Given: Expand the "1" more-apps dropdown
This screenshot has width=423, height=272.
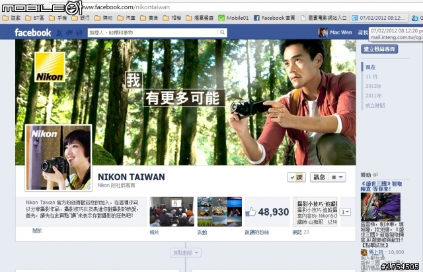Looking at the screenshot, I should pyautogui.click(x=345, y=212).
